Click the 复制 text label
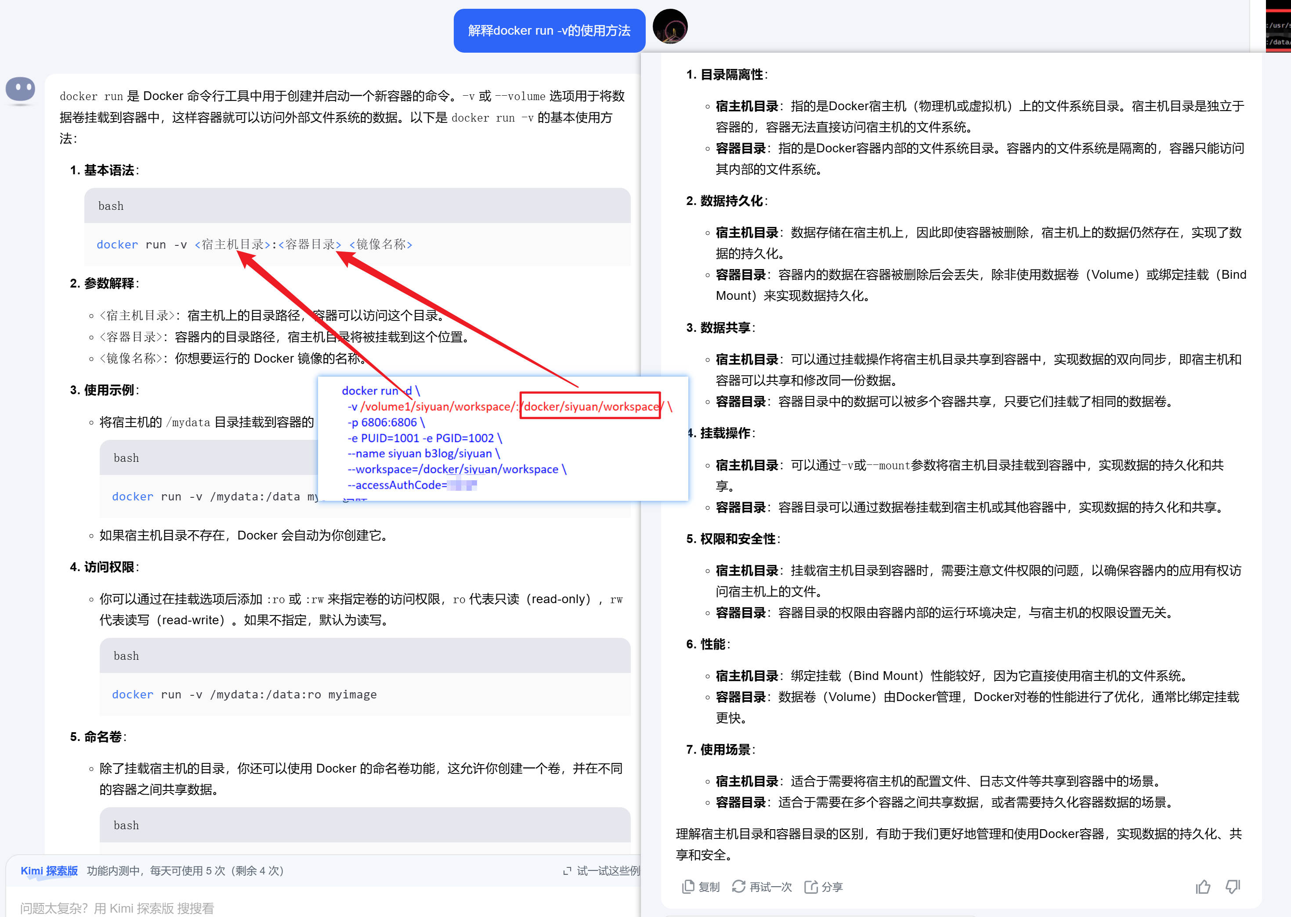1291x917 pixels. click(709, 887)
